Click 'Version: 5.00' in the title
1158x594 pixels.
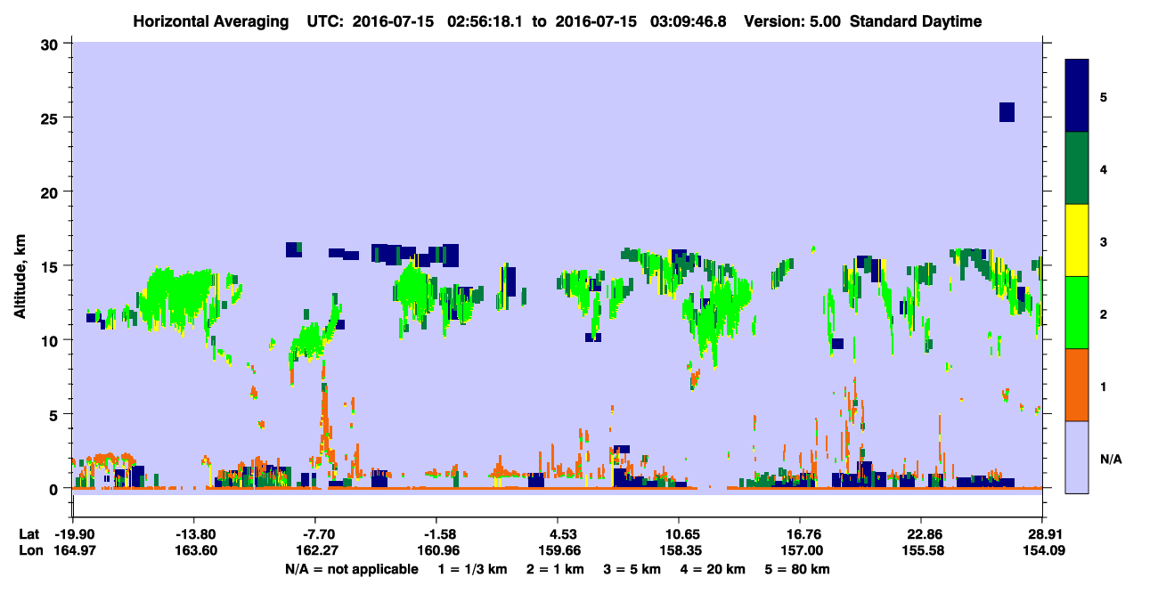tap(791, 21)
